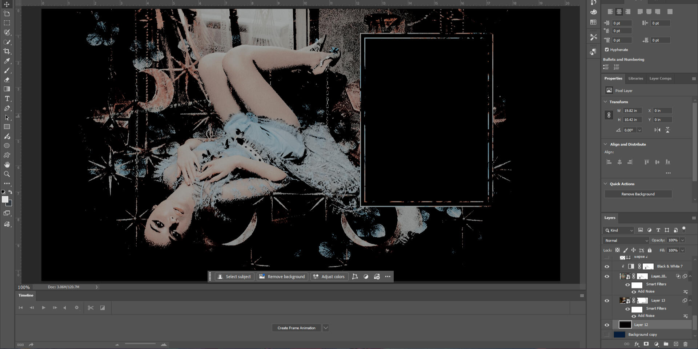Screen dimensions: 698x349
Task: Create a new layer group folder
Action: point(666,344)
